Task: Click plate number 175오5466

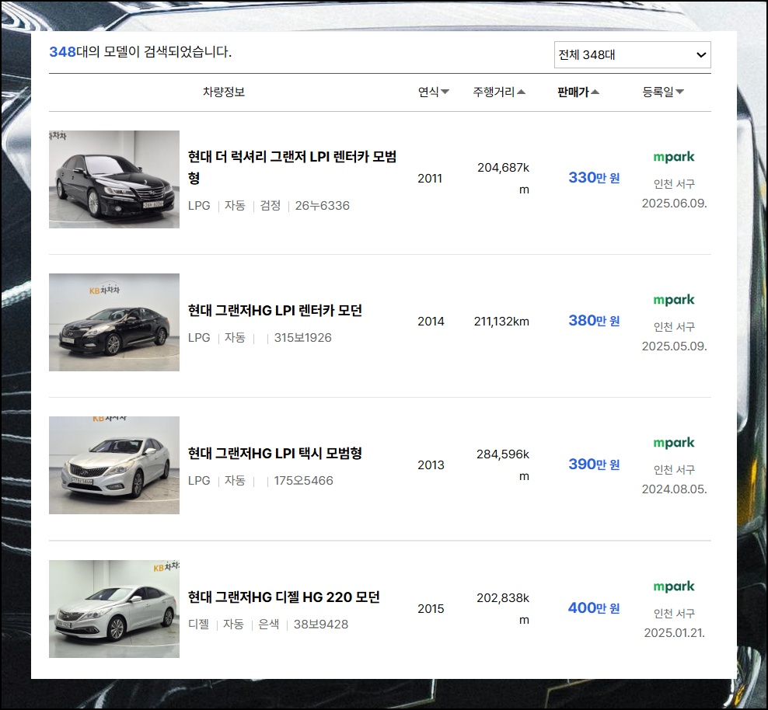Action: 303,481
